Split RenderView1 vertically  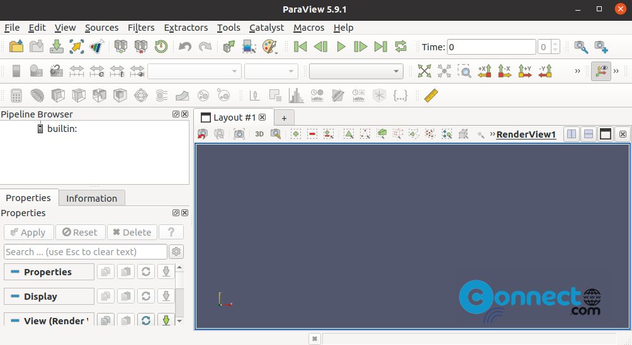pyautogui.click(x=589, y=134)
